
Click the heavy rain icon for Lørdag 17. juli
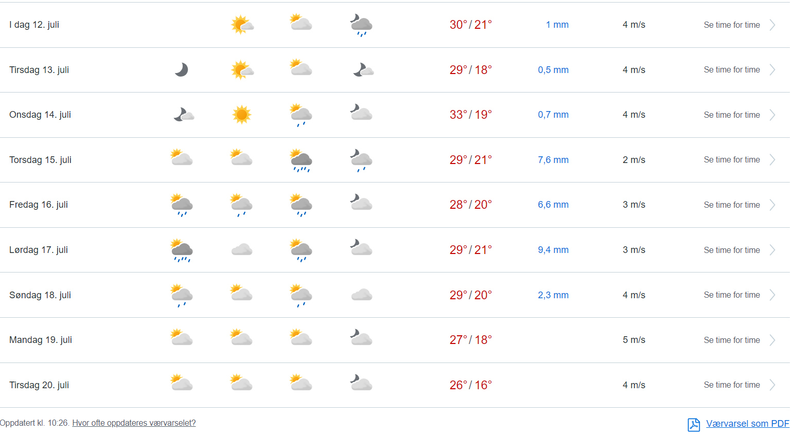click(182, 250)
